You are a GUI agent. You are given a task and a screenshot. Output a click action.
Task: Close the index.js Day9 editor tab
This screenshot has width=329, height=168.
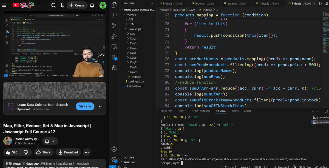pyautogui.click(x=314, y=4)
